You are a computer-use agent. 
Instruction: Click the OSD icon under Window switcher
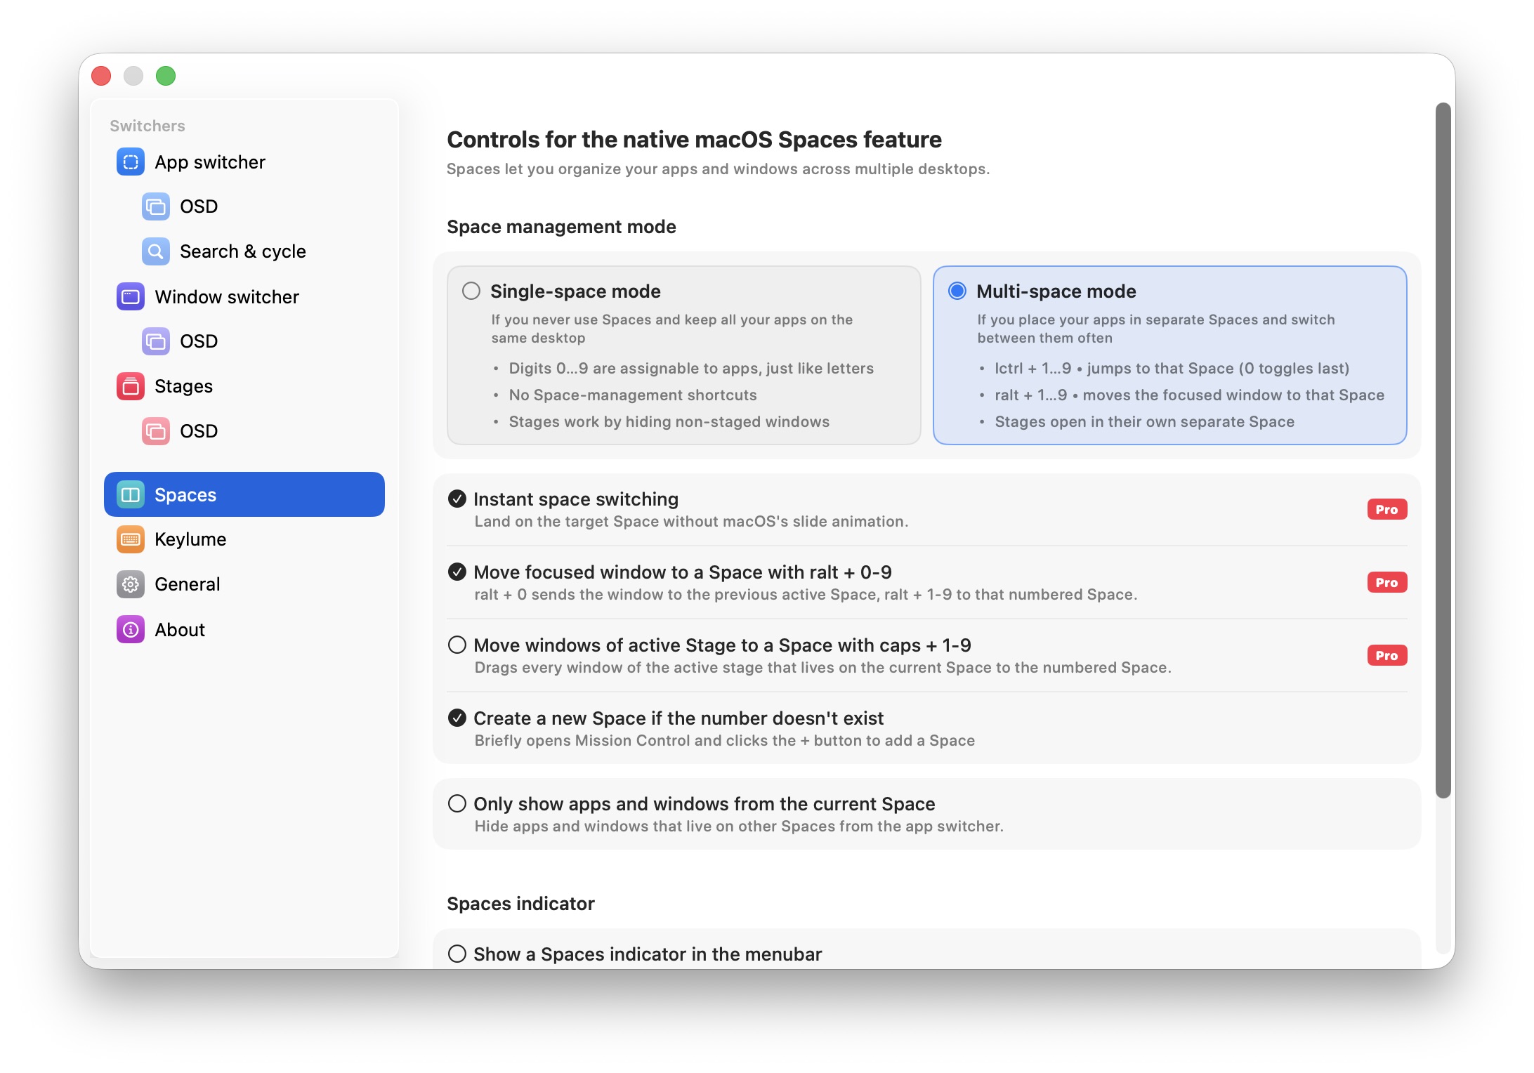156,341
